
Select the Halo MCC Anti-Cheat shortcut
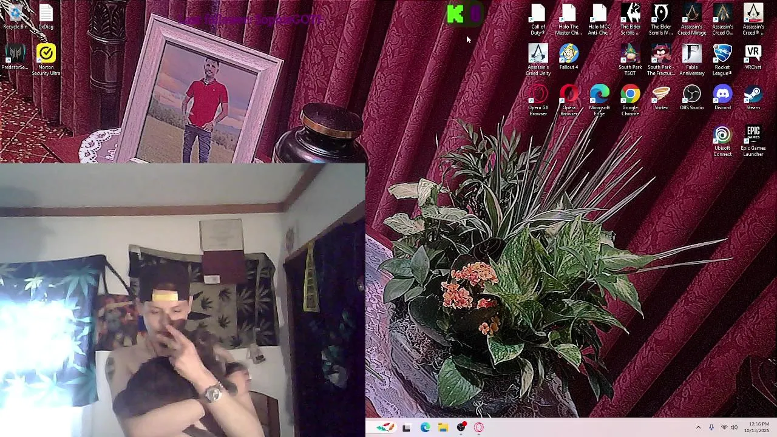coord(600,20)
